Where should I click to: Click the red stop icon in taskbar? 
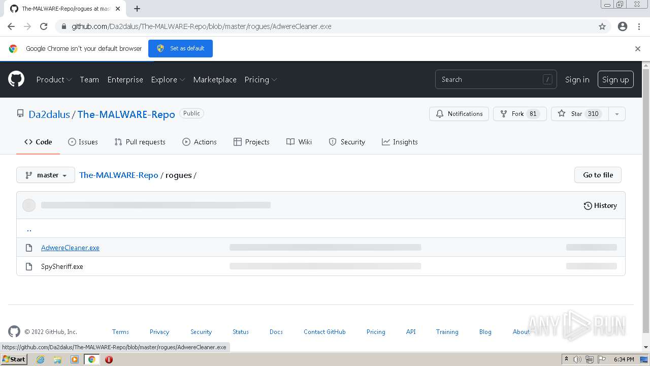[x=109, y=359]
